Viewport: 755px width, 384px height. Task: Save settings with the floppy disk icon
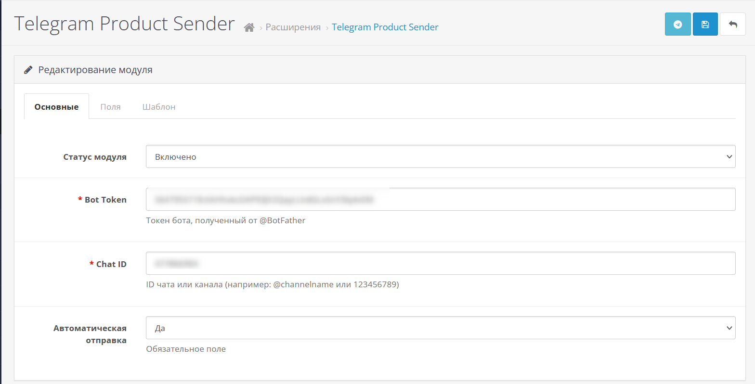(705, 24)
